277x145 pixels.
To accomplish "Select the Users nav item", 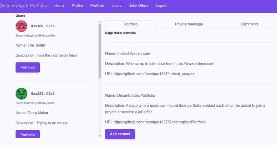I will pyautogui.click(x=117, y=5).
